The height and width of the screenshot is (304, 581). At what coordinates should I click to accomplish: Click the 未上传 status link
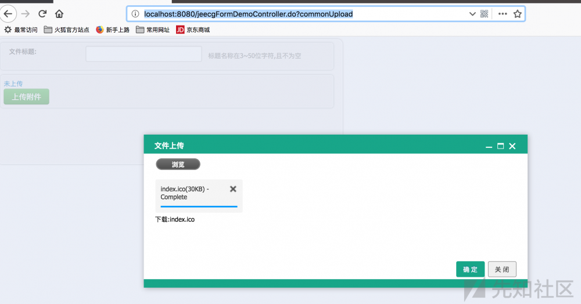pyautogui.click(x=13, y=84)
